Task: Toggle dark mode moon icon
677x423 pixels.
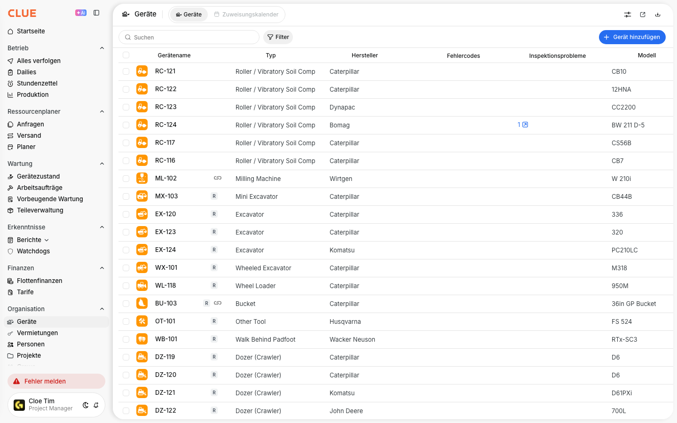Action: 86,405
